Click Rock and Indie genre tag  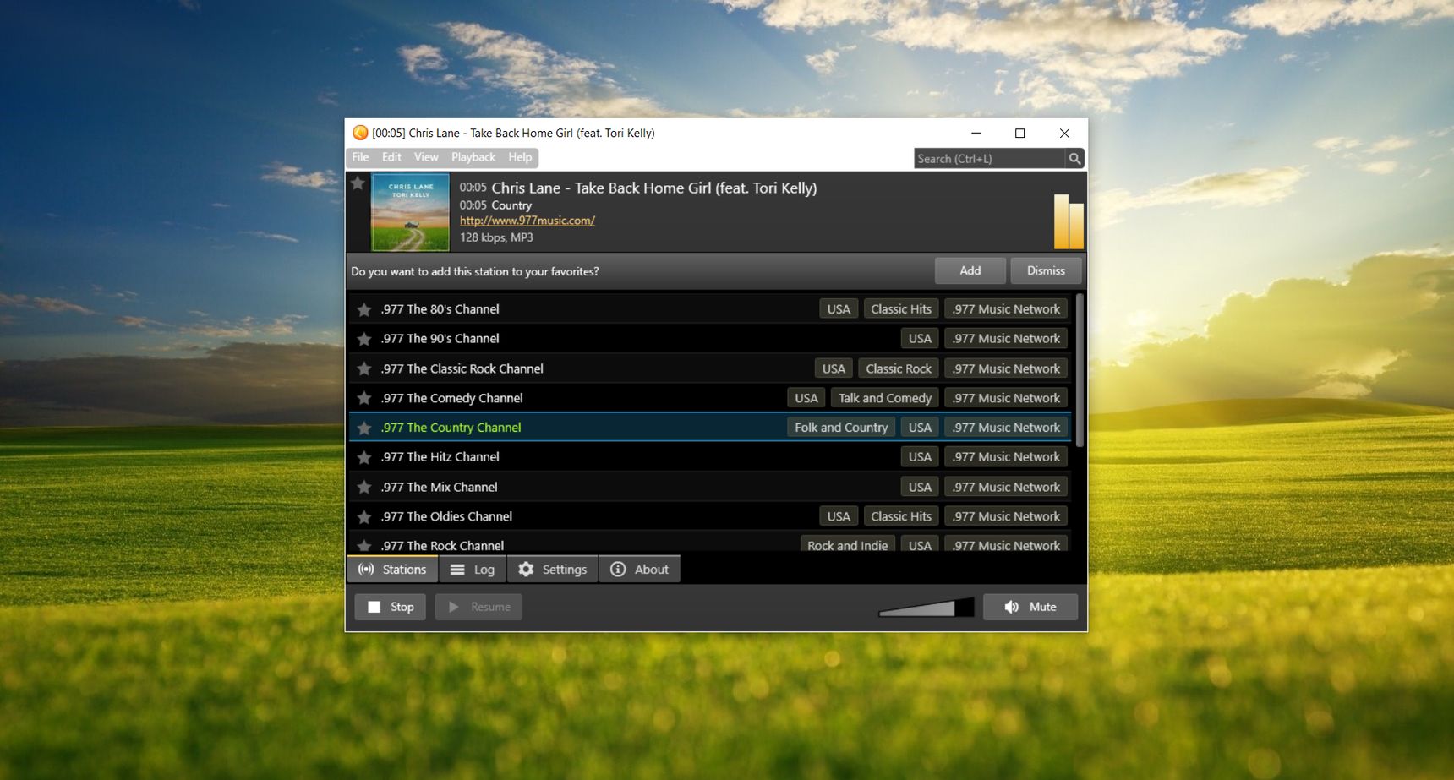(x=847, y=545)
